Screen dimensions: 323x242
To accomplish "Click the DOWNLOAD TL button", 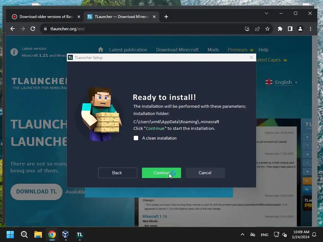I will point(36,192).
